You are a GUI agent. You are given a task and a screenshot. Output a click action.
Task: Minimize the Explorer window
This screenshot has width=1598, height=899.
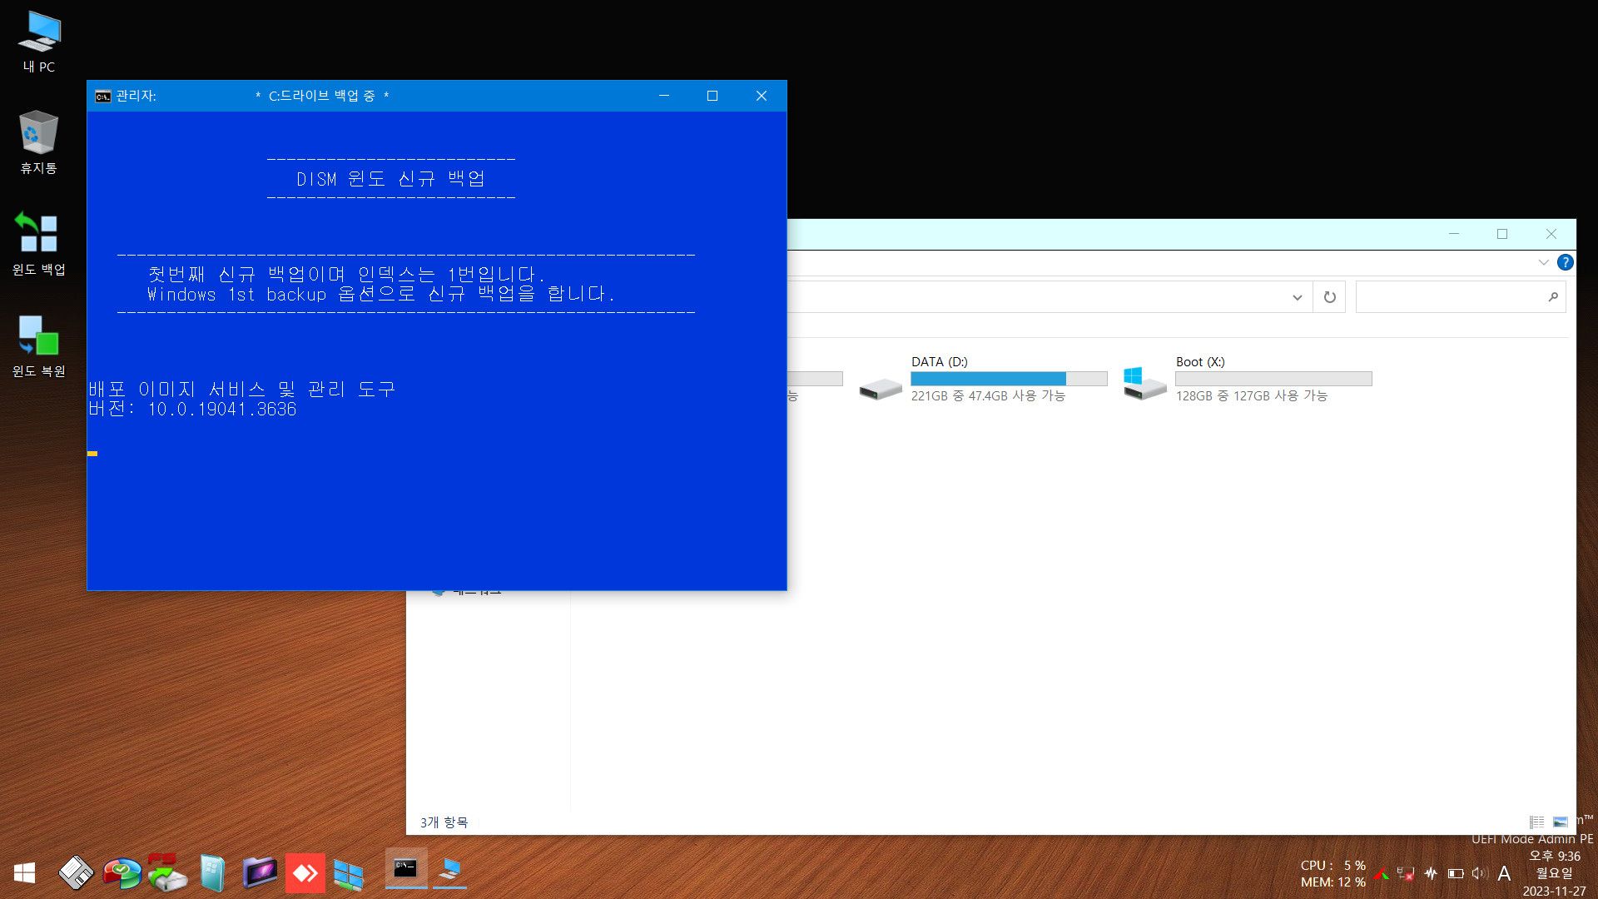click(x=1453, y=234)
